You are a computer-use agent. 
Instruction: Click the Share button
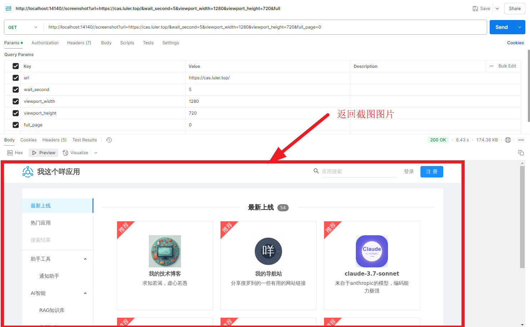pyautogui.click(x=515, y=9)
